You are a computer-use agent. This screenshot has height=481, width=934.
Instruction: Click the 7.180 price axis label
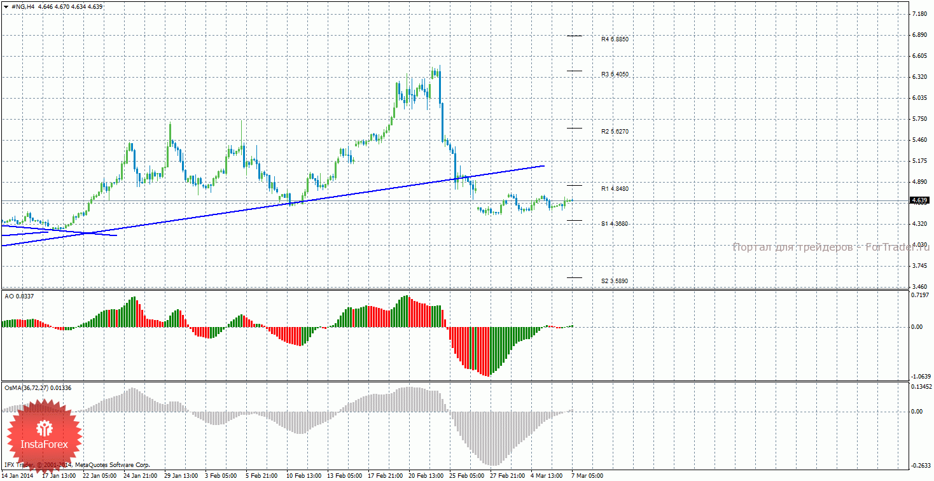(x=919, y=14)
